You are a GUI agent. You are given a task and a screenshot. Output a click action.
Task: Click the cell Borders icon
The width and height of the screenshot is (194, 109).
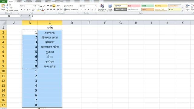tap(33, 9)
